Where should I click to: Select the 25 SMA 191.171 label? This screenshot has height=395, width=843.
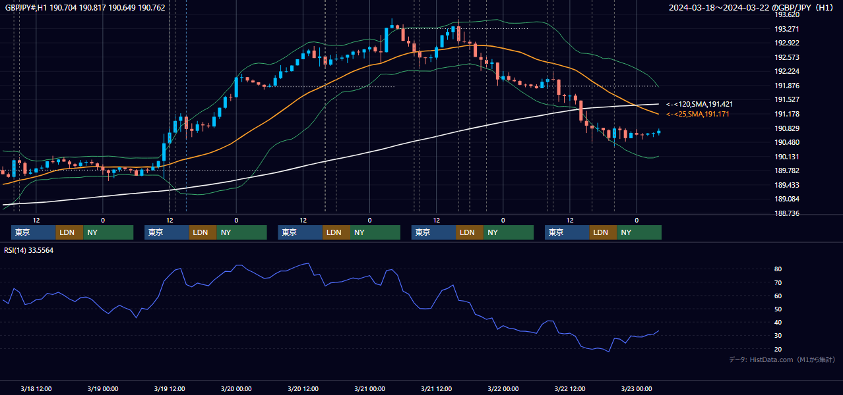click(x=698, y=115)
